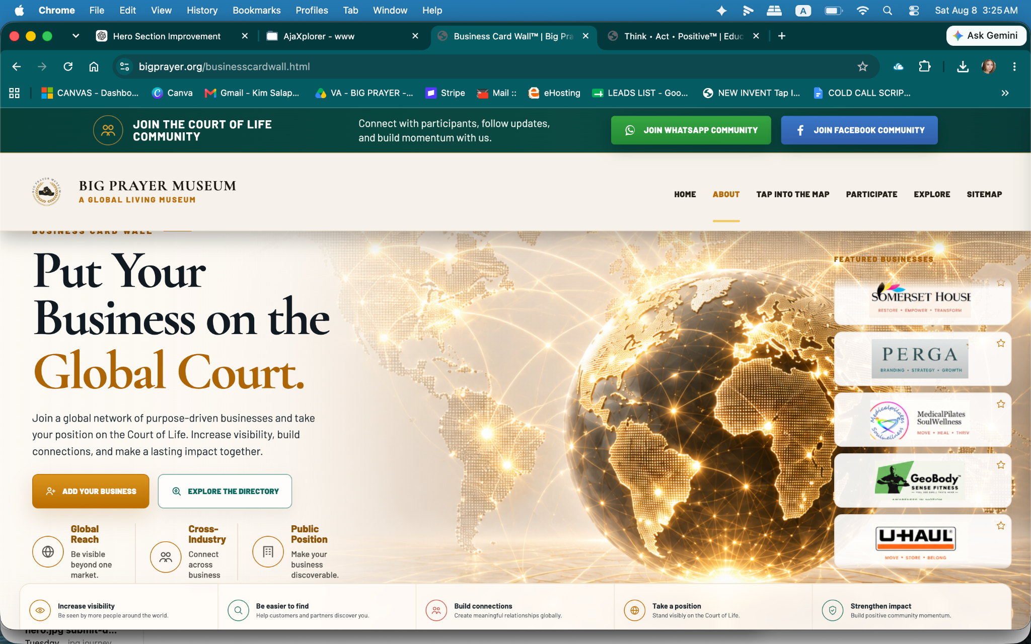Favorite the U-Haul card with its star
Screen dimensions: 1031x644
1001,526
